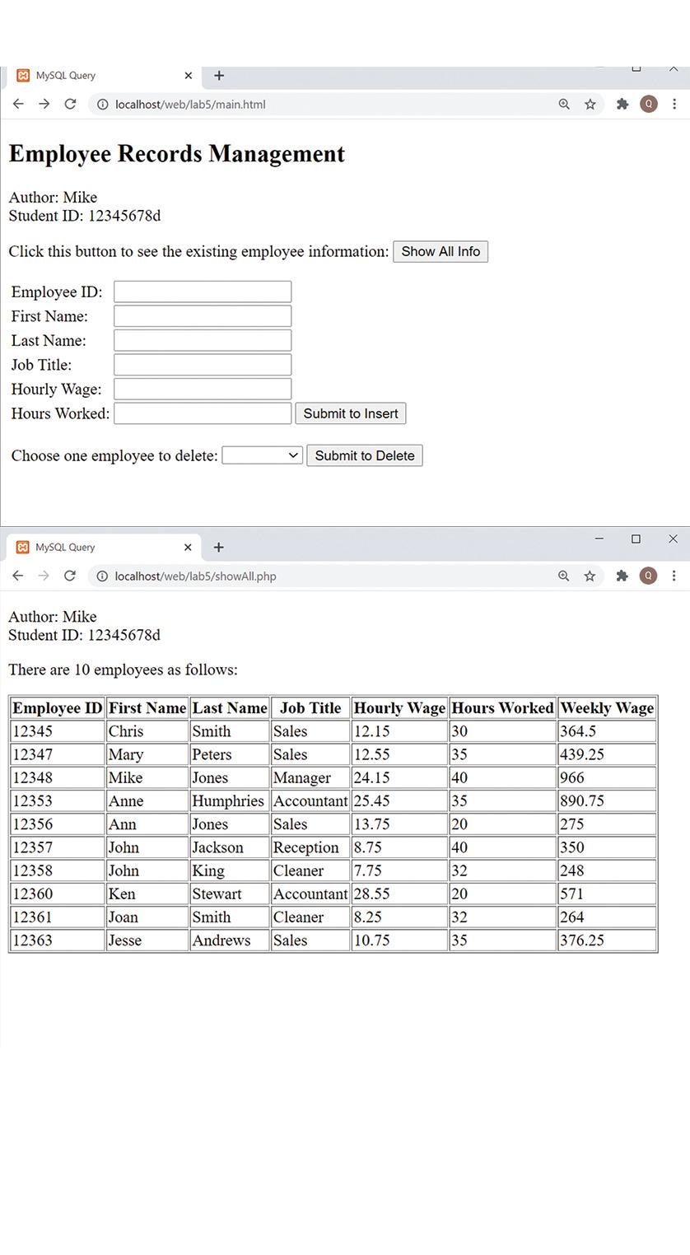The height and width of the screenshot is (1255, 690).
Task: Open profile avatar in main.html window
Action: pyautogui.click(x=649, y=104)
